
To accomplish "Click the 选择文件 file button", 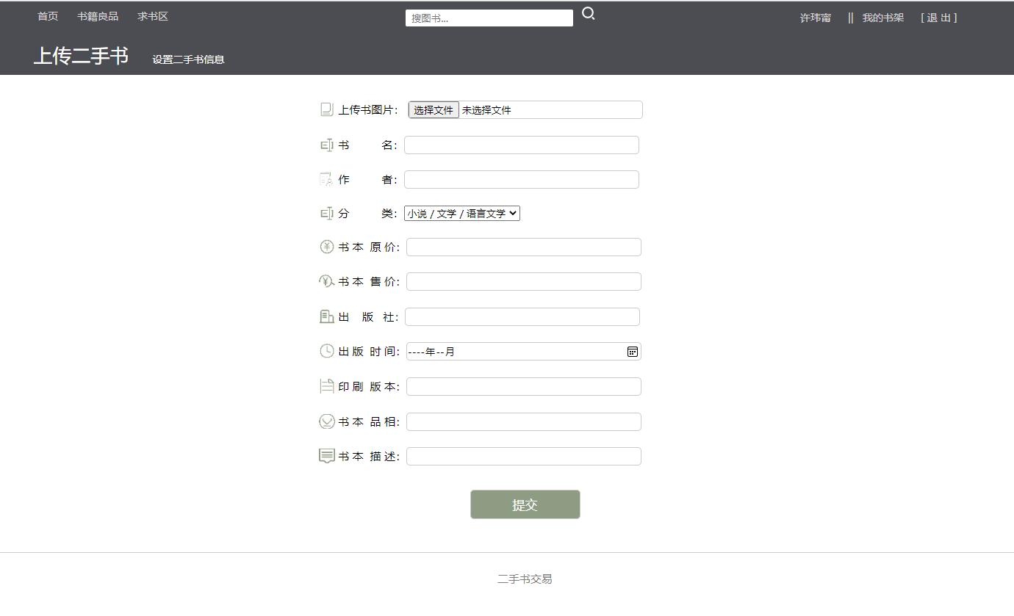I will click(x=434, y=109).
